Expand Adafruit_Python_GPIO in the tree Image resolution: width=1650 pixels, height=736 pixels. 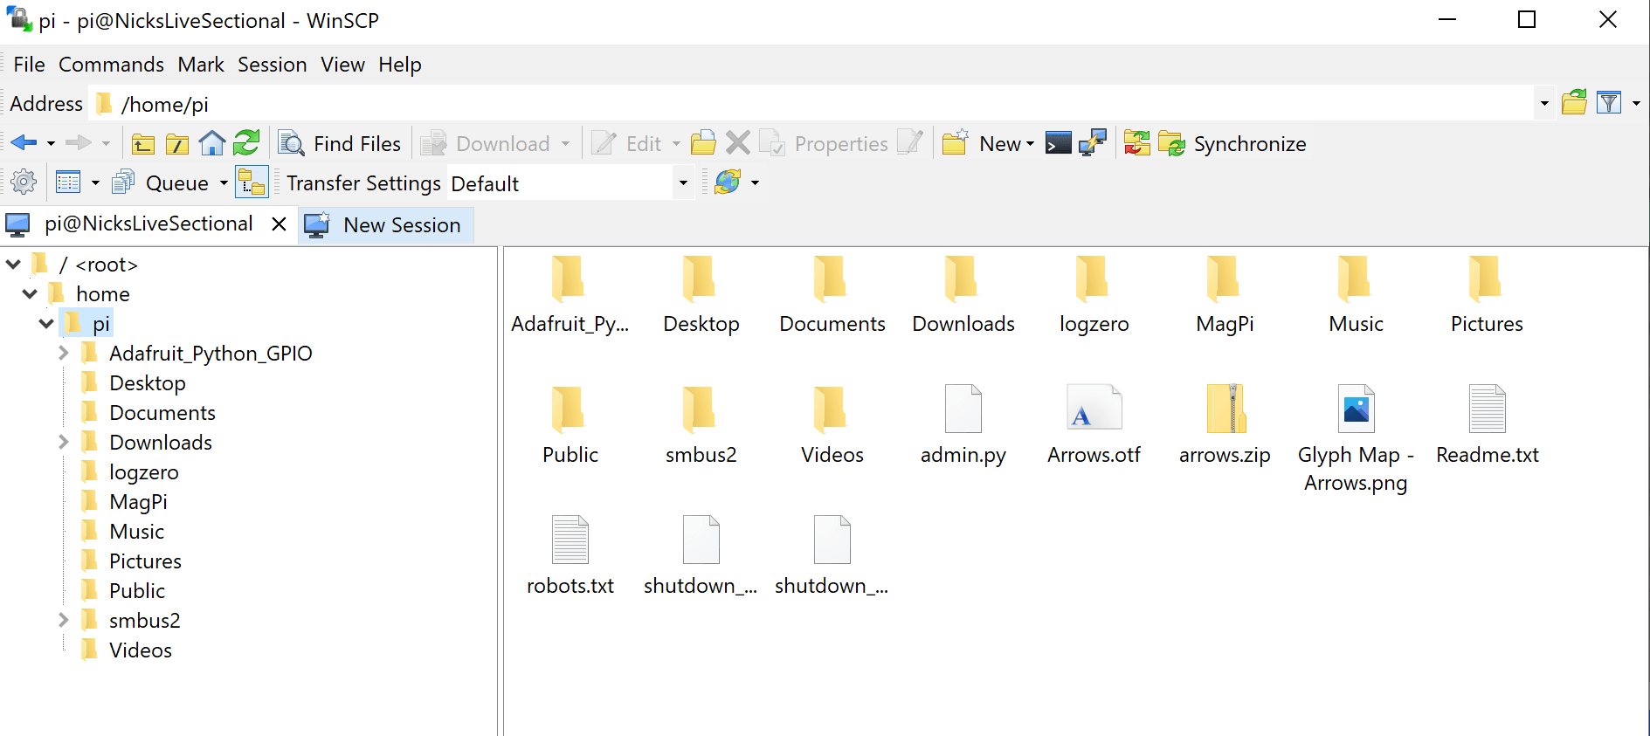pos(63,353)
